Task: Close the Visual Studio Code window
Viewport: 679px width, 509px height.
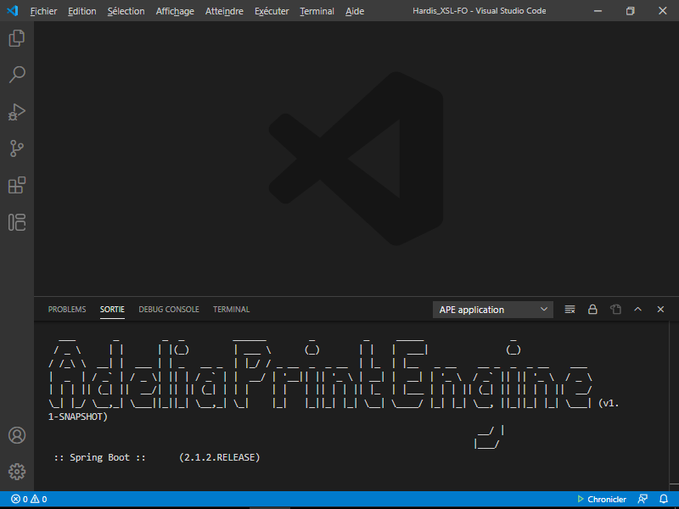Action: pos(662,11)
